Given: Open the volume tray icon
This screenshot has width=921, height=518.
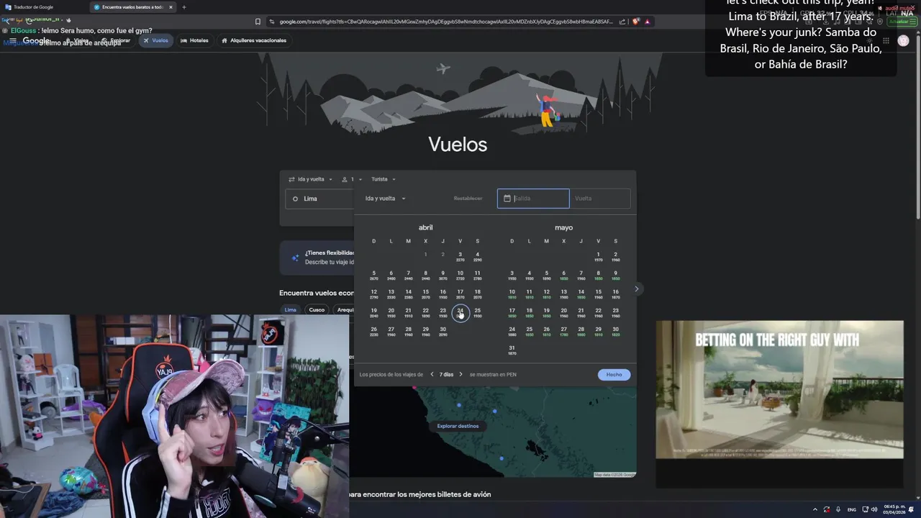Looking at the screenshot, I should [875, 509].
